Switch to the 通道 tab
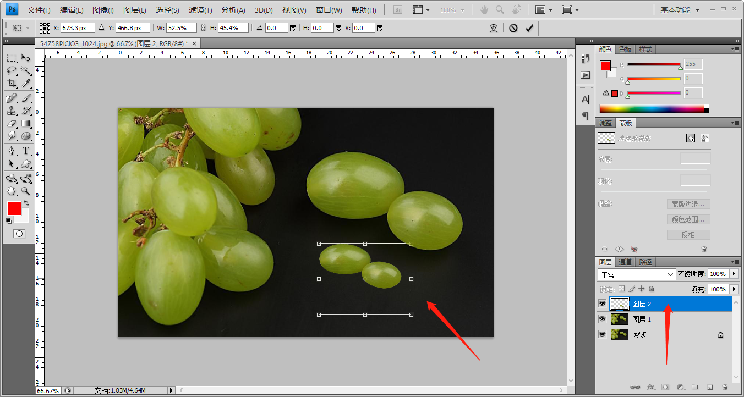744x397 pixels. (625, 262)
